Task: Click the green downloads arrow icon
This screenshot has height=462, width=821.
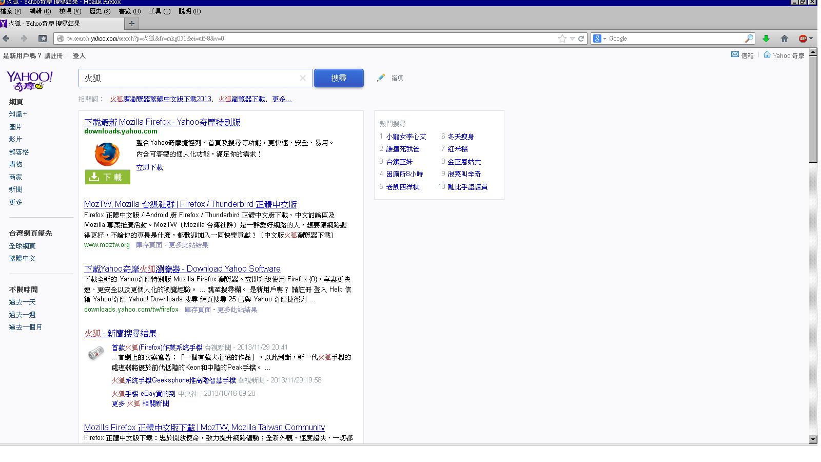Action: pos(766,38)
